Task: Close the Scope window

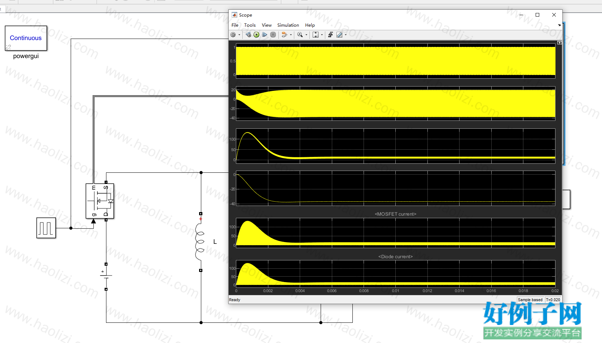Action: click(554, 15)
